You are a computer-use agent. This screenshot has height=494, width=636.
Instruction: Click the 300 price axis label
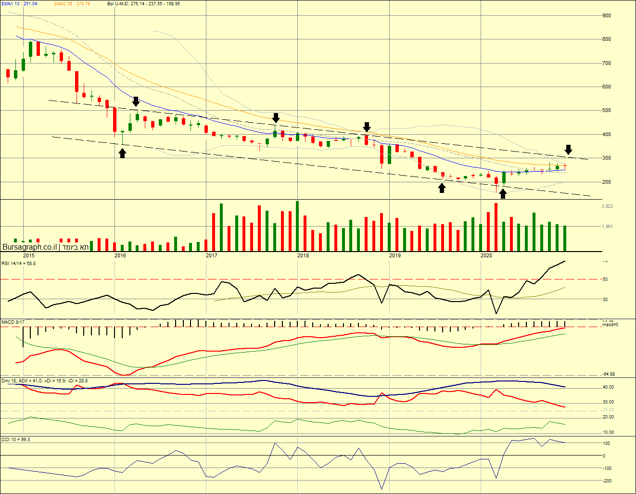[607, 158]
